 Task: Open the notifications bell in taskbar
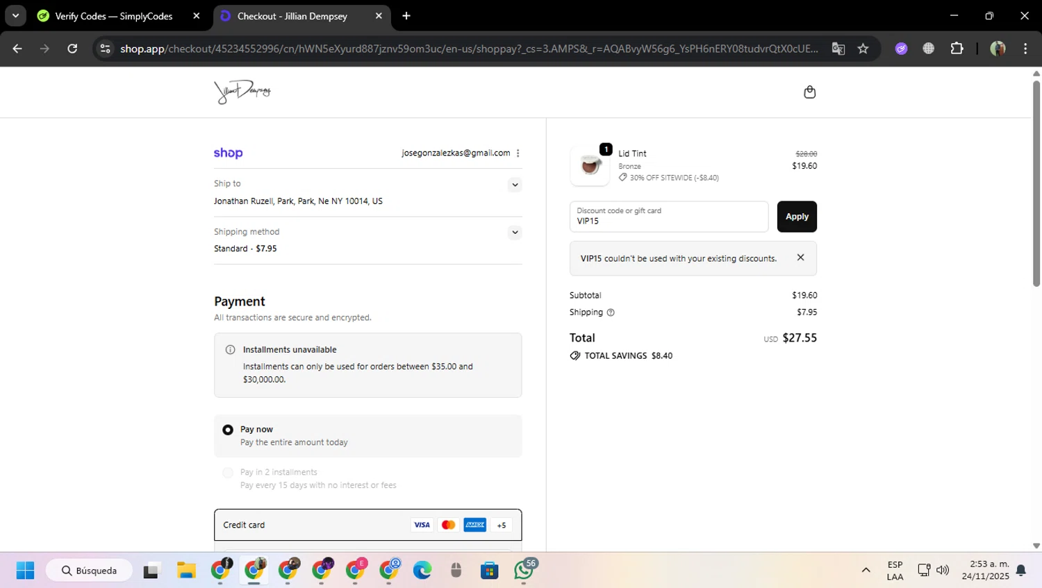pos(1020,571)
